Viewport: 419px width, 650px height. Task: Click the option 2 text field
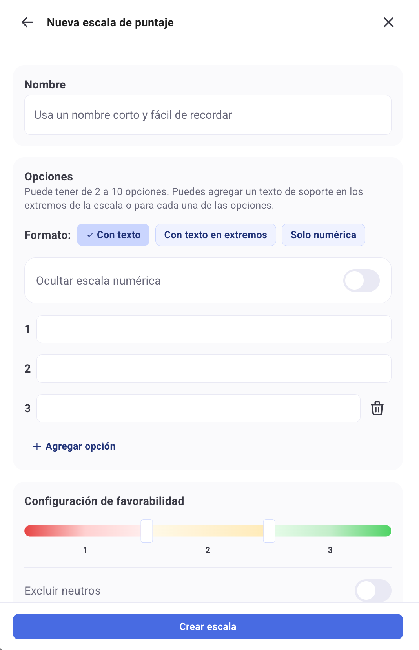tap(213, 369)
